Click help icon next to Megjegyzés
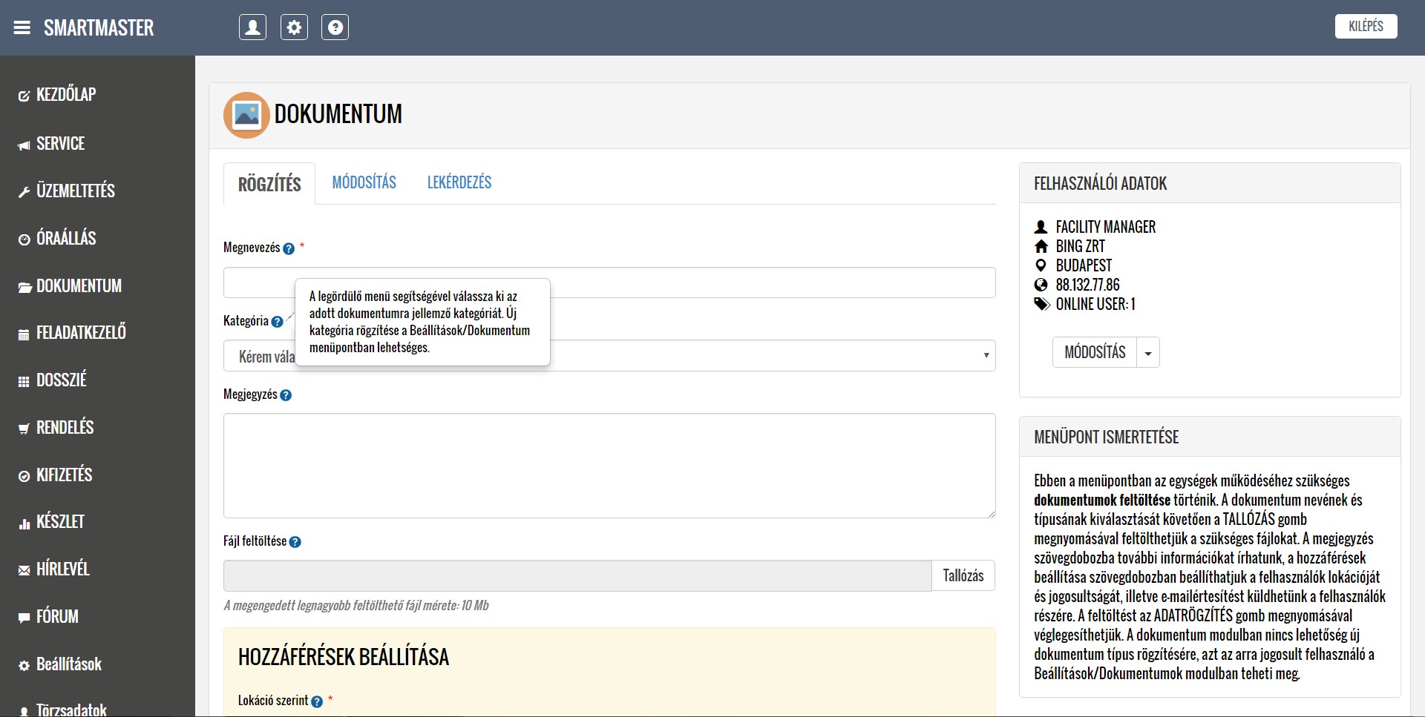 coord(286,396)
